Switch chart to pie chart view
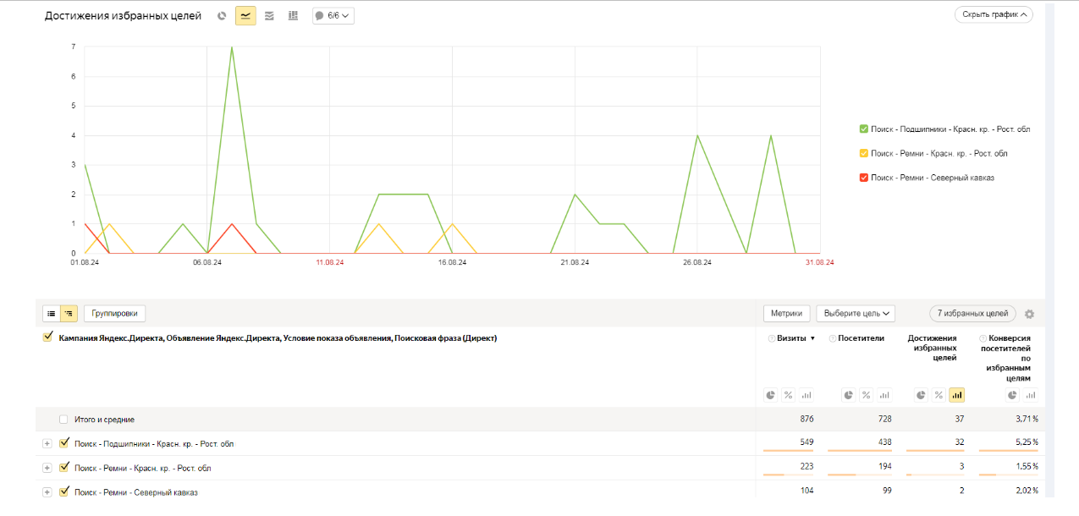 pos(222,15)
